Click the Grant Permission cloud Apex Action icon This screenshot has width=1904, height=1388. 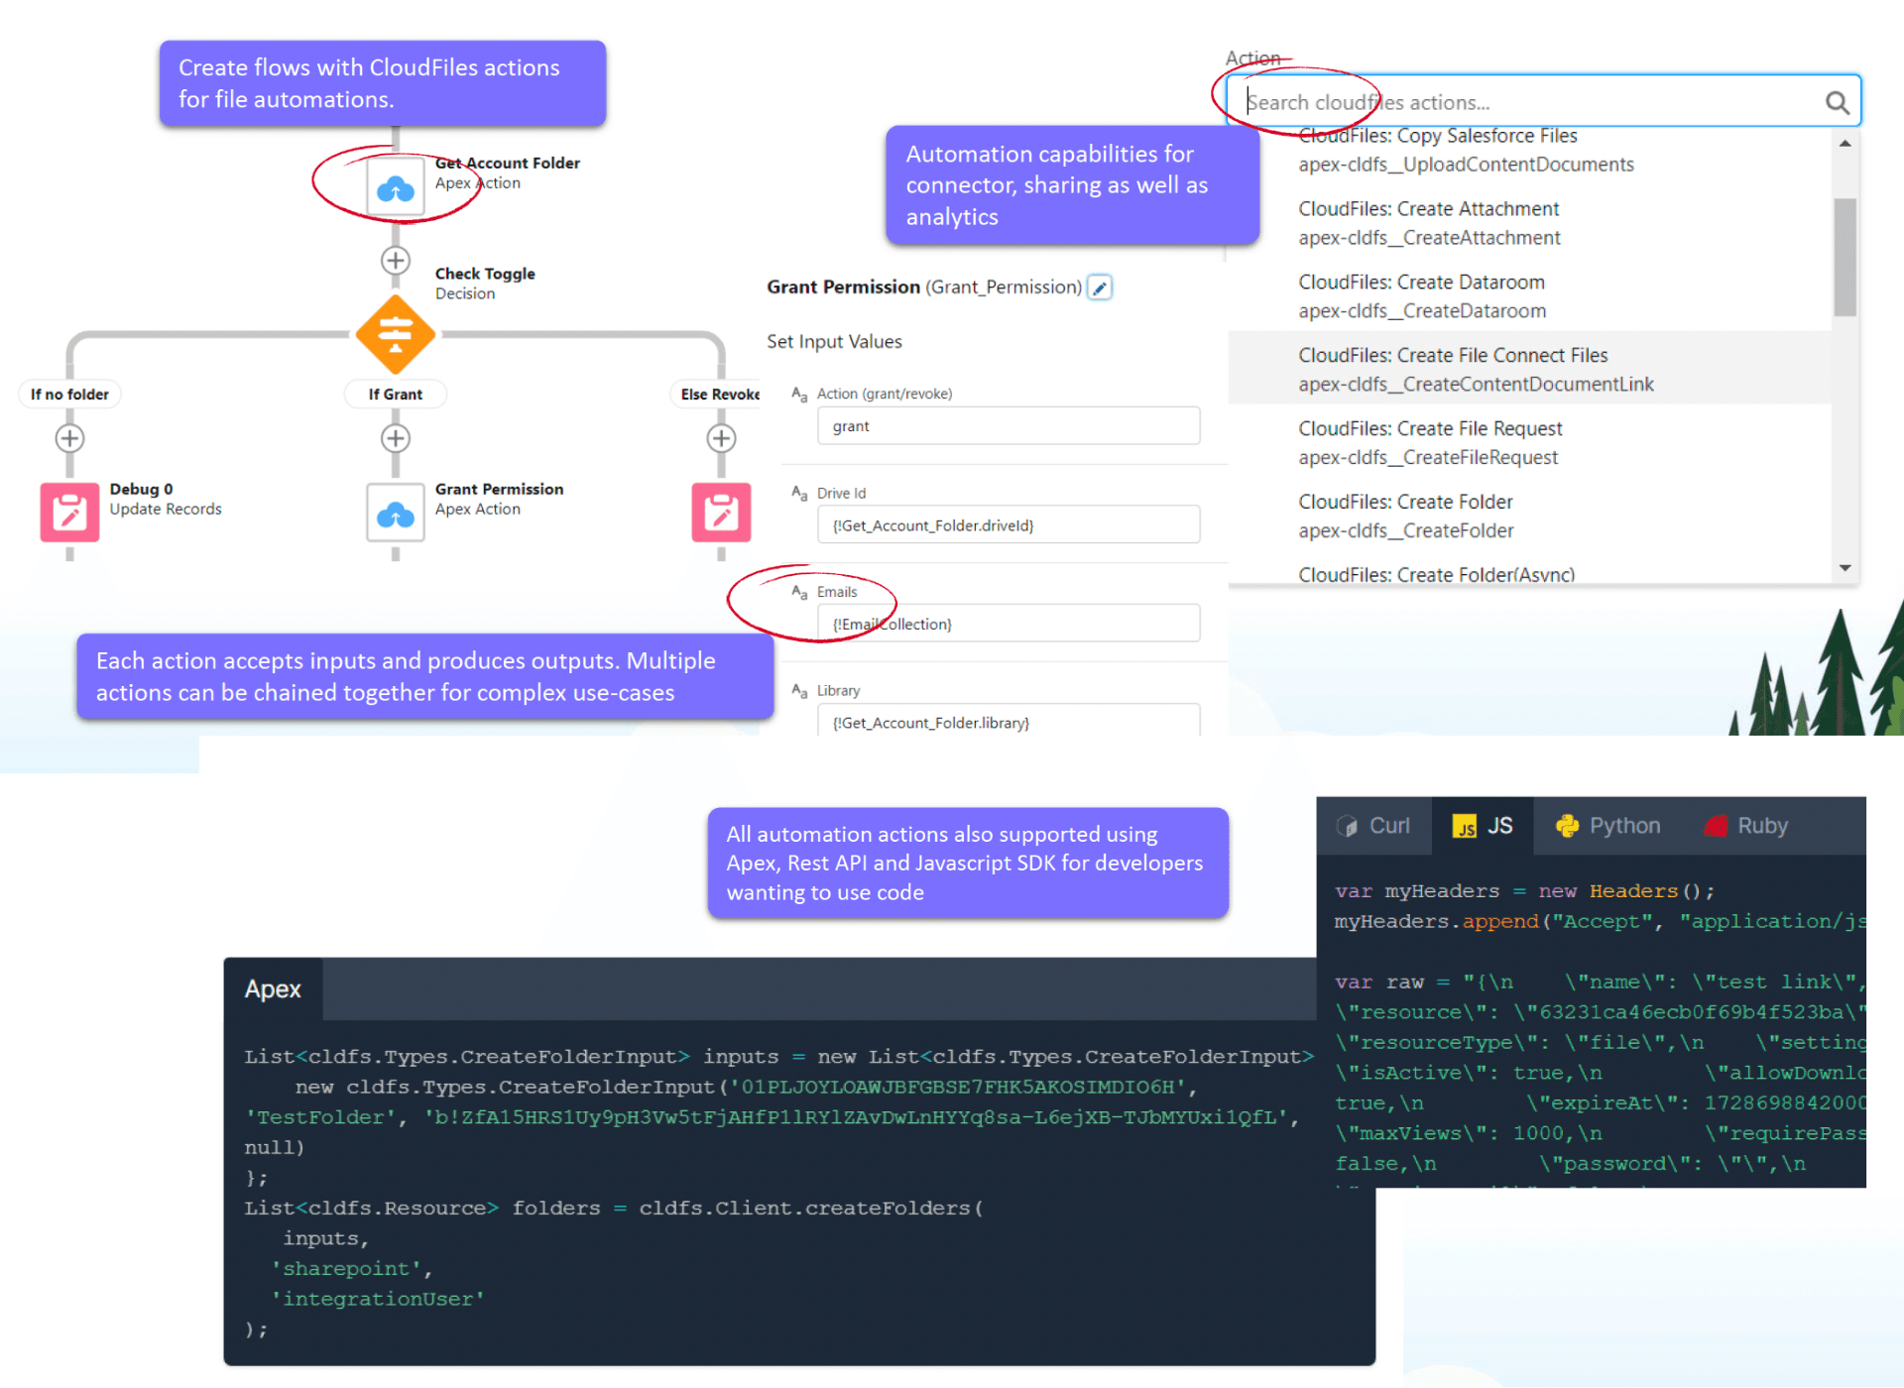point(395,513)
